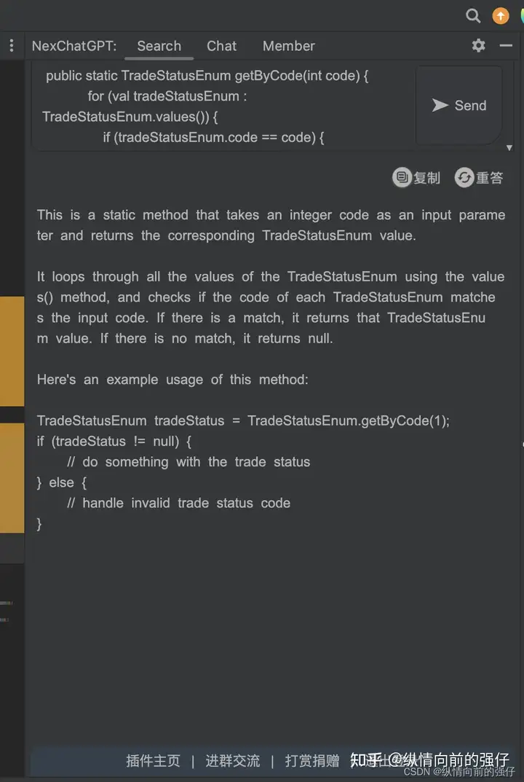
Task: Click the example code line with getByCode(1)
Action: tap(243, 421)
